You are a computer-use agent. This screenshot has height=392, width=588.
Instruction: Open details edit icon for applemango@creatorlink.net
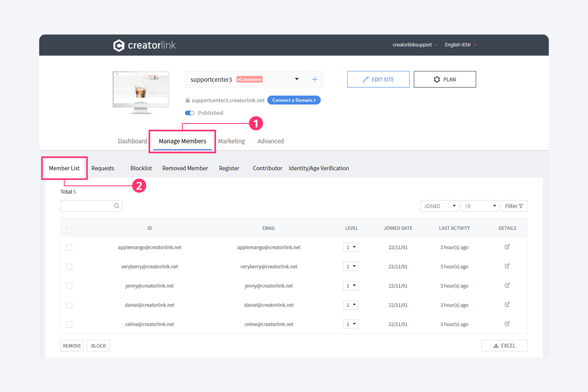click(507, 247)
